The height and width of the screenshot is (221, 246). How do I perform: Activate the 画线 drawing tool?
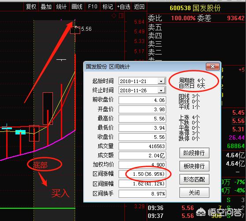77,7
